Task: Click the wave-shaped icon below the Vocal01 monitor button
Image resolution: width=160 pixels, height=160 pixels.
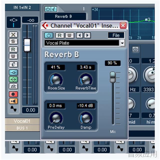Action: (13, 109)
